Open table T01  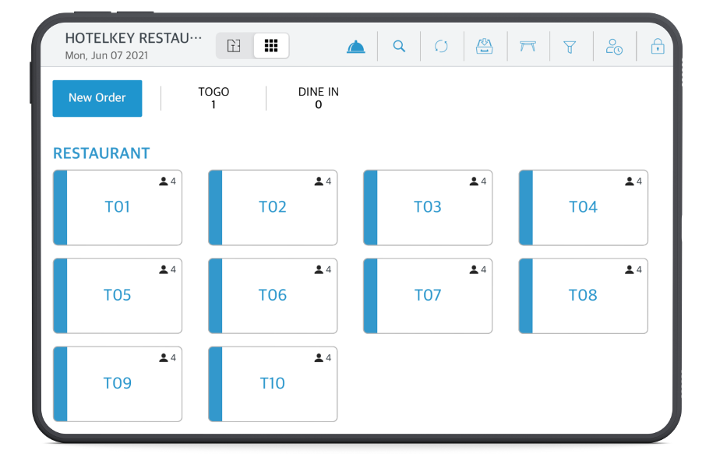pos(118,208)
